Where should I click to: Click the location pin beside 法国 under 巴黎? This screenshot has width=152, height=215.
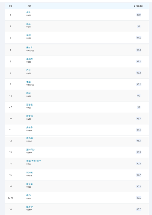[27, 73]
